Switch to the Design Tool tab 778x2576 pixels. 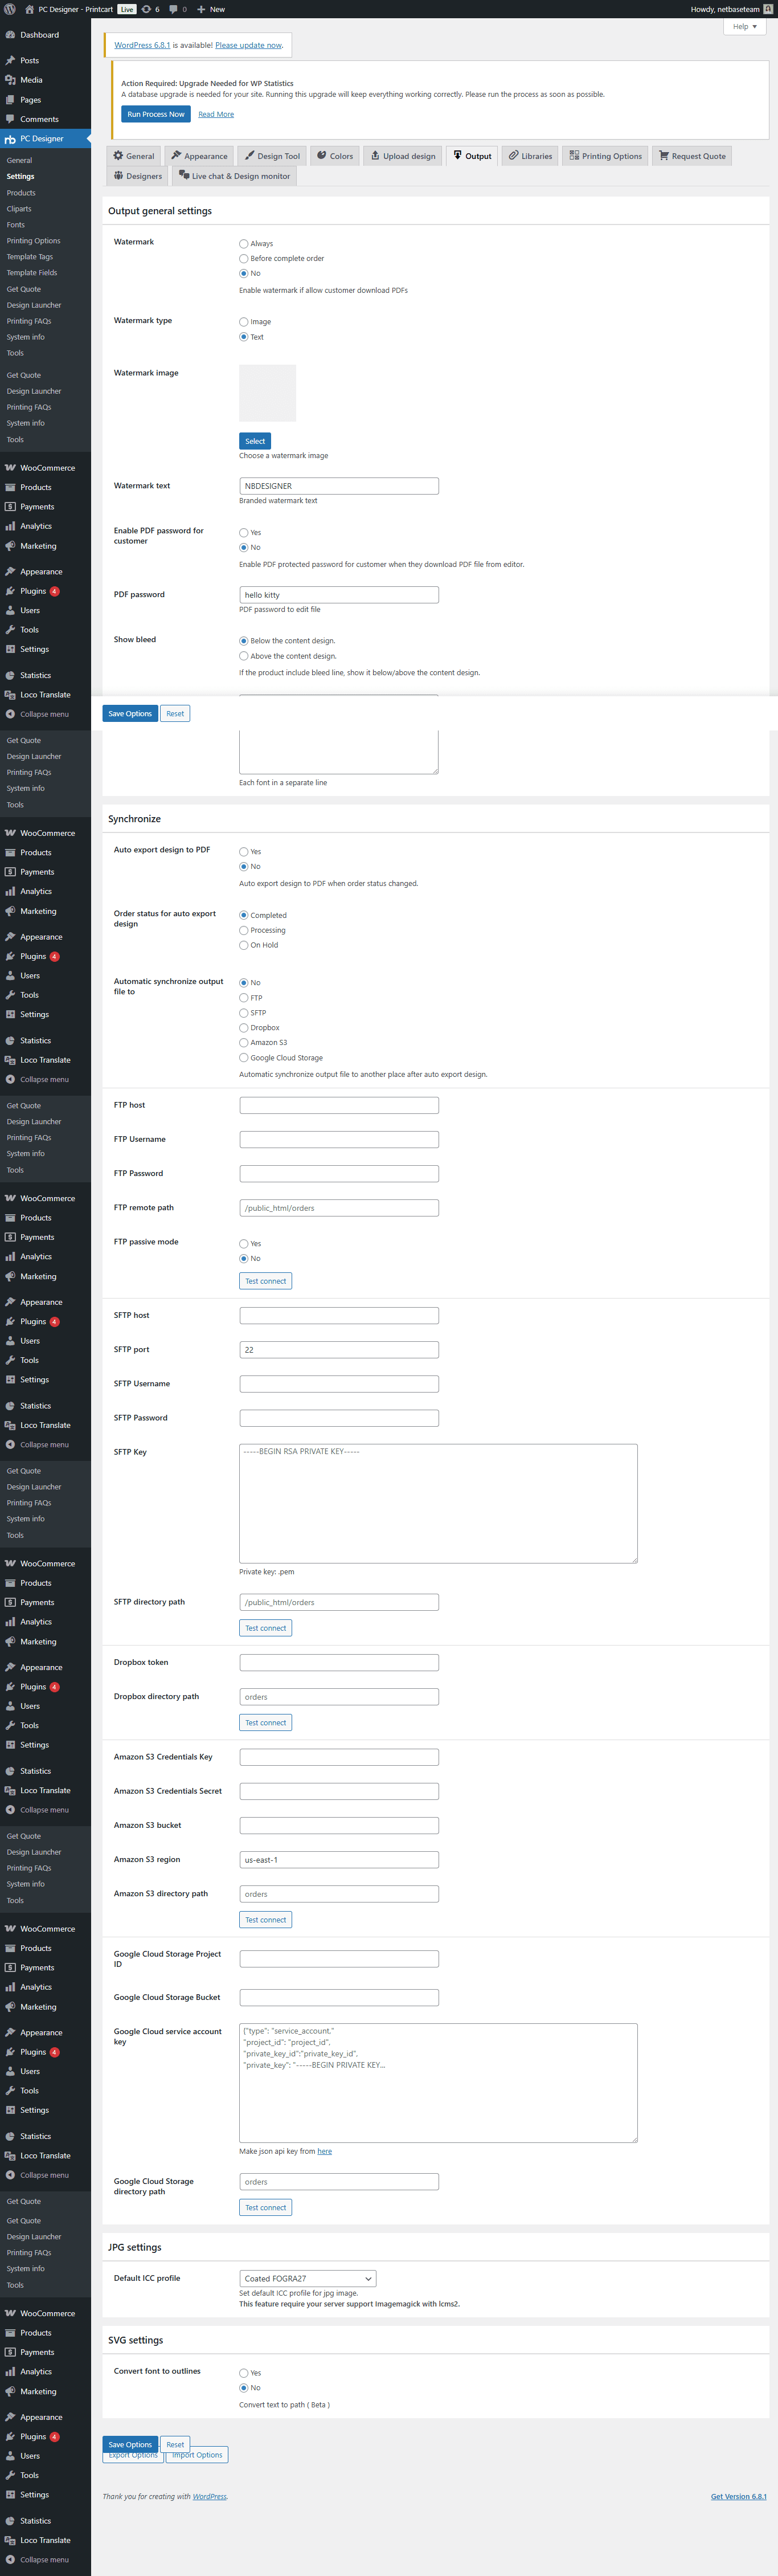pos(272,156)
